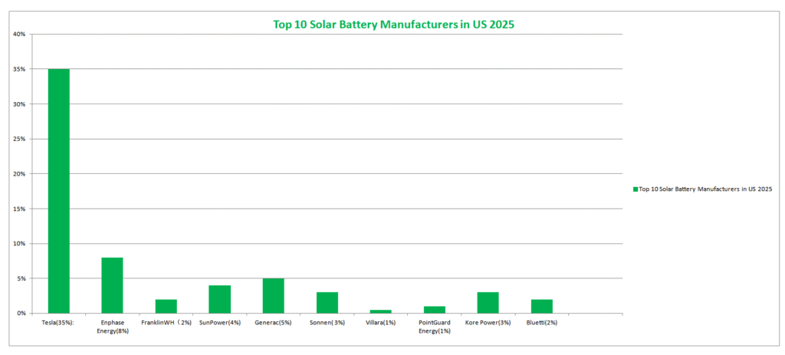The image size is (785, 355).
Task: Select the small Villara bar
Action: [x=381, y=311]
